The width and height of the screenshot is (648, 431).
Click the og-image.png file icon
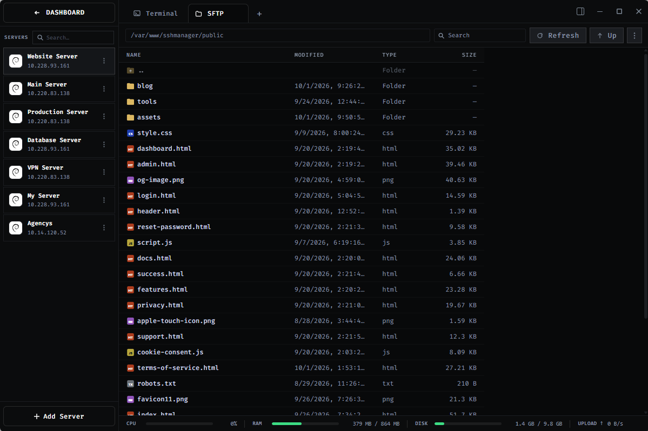click(x=131, y=180)
